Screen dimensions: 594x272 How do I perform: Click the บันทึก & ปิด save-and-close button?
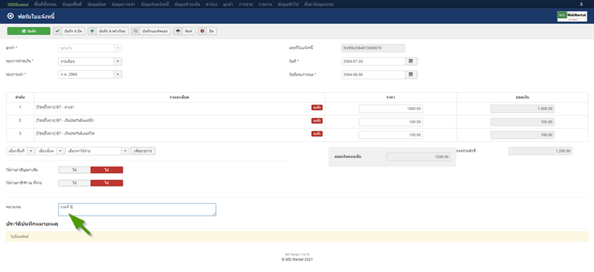(69, 31)
